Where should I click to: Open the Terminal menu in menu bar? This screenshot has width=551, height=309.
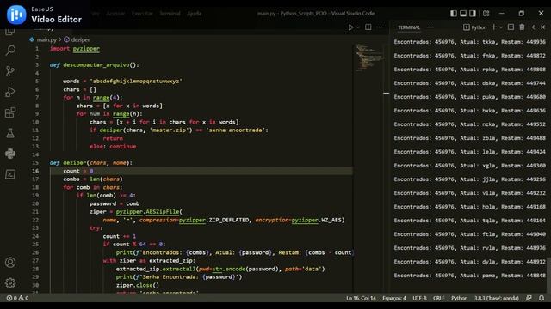click(170, 14)
